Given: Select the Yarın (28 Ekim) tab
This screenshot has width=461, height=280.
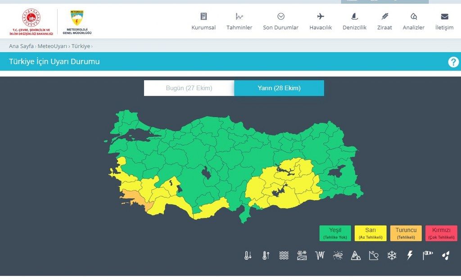Looking at the screenshot, I should point(279,88).
